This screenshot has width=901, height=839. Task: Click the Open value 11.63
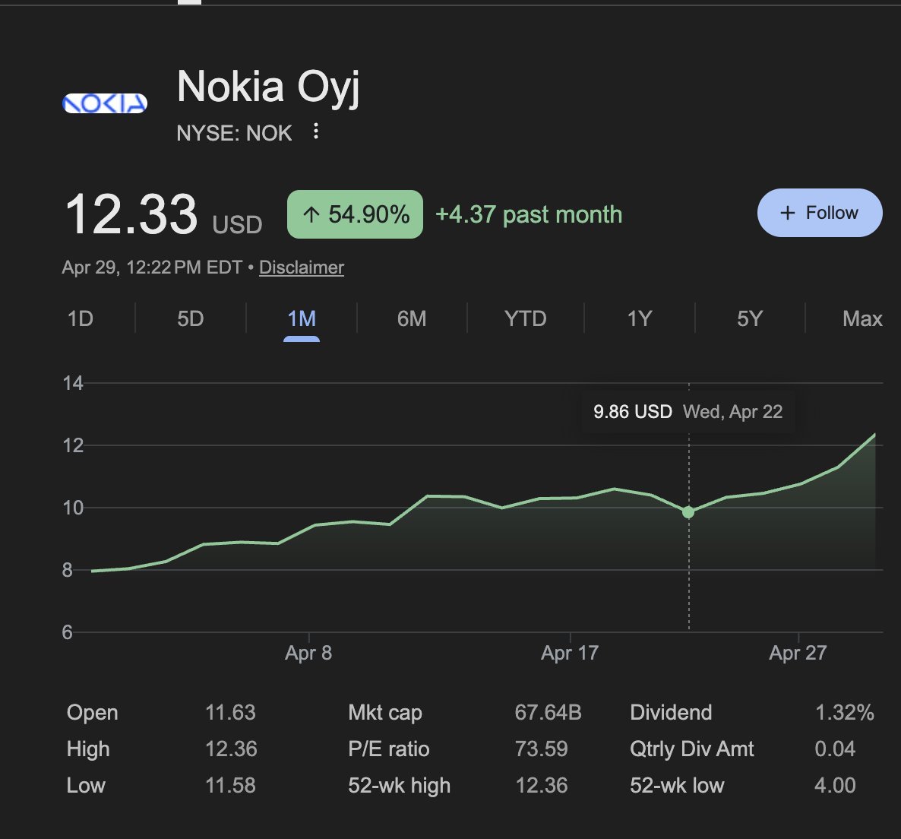coord(230,713)
